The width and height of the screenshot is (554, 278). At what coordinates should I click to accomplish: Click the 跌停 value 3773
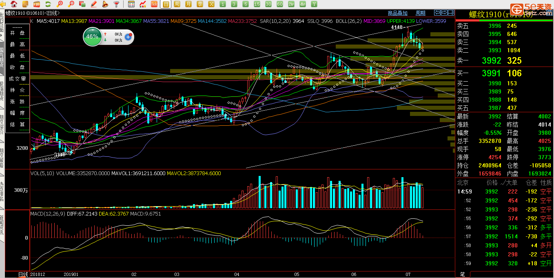click(544, 157)
